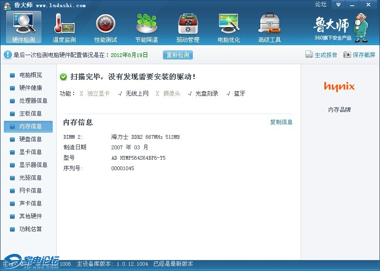380x271 pixels.
Task: Click the 内存品牌 label under hynix
Action: point(339,110)
